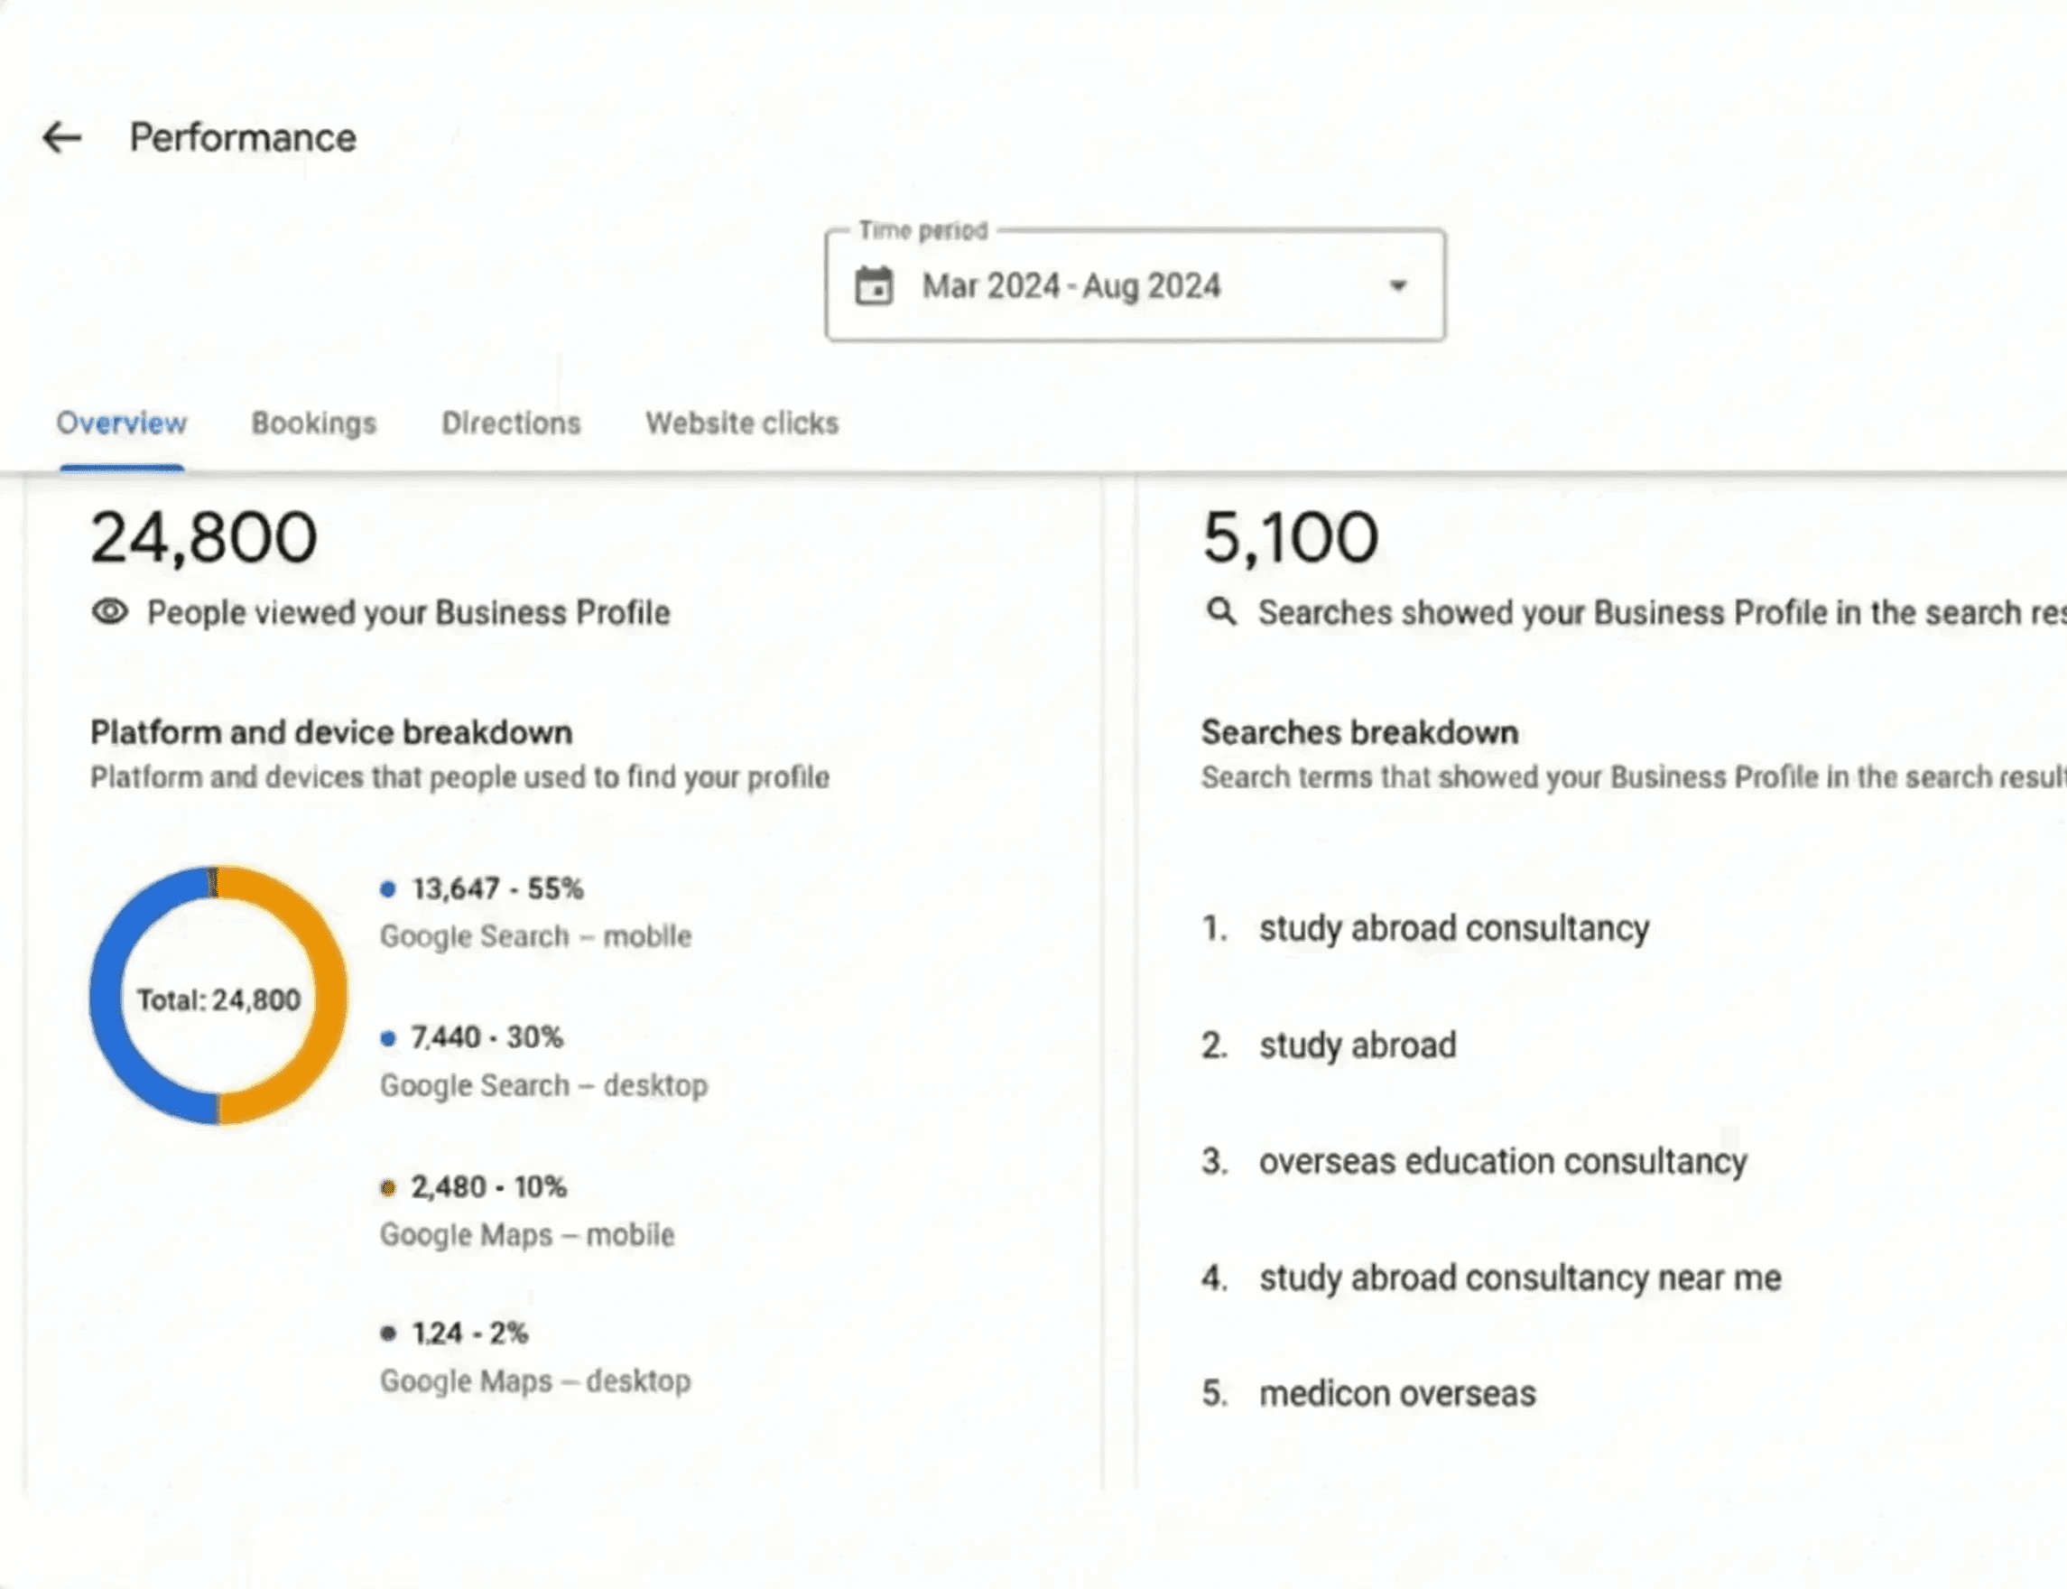The width and height of the screenshot is (2067, 1589).
Task: Click the back arrow beside Performance
Action: [60, 138]
